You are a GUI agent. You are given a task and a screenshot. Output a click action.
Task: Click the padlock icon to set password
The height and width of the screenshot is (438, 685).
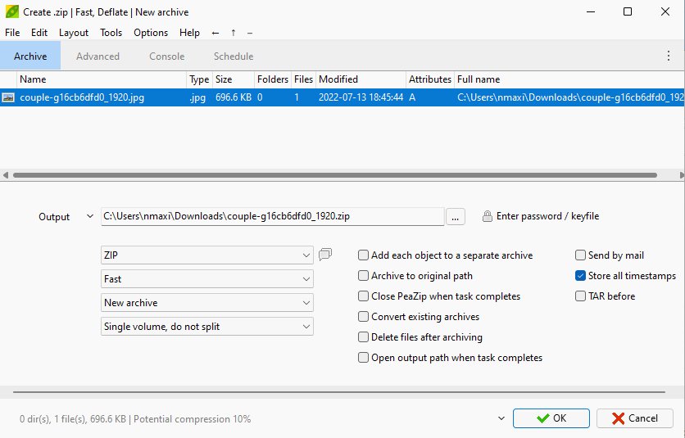488,217
